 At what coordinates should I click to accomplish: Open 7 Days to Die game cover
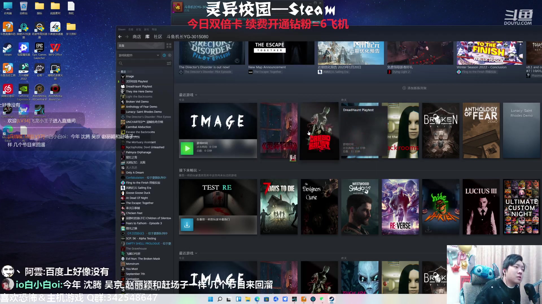(x=279, y=207)
